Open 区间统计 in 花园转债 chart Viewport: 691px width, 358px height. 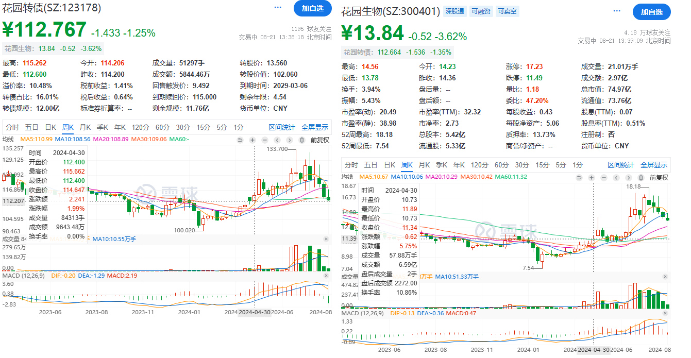point(282,127)
